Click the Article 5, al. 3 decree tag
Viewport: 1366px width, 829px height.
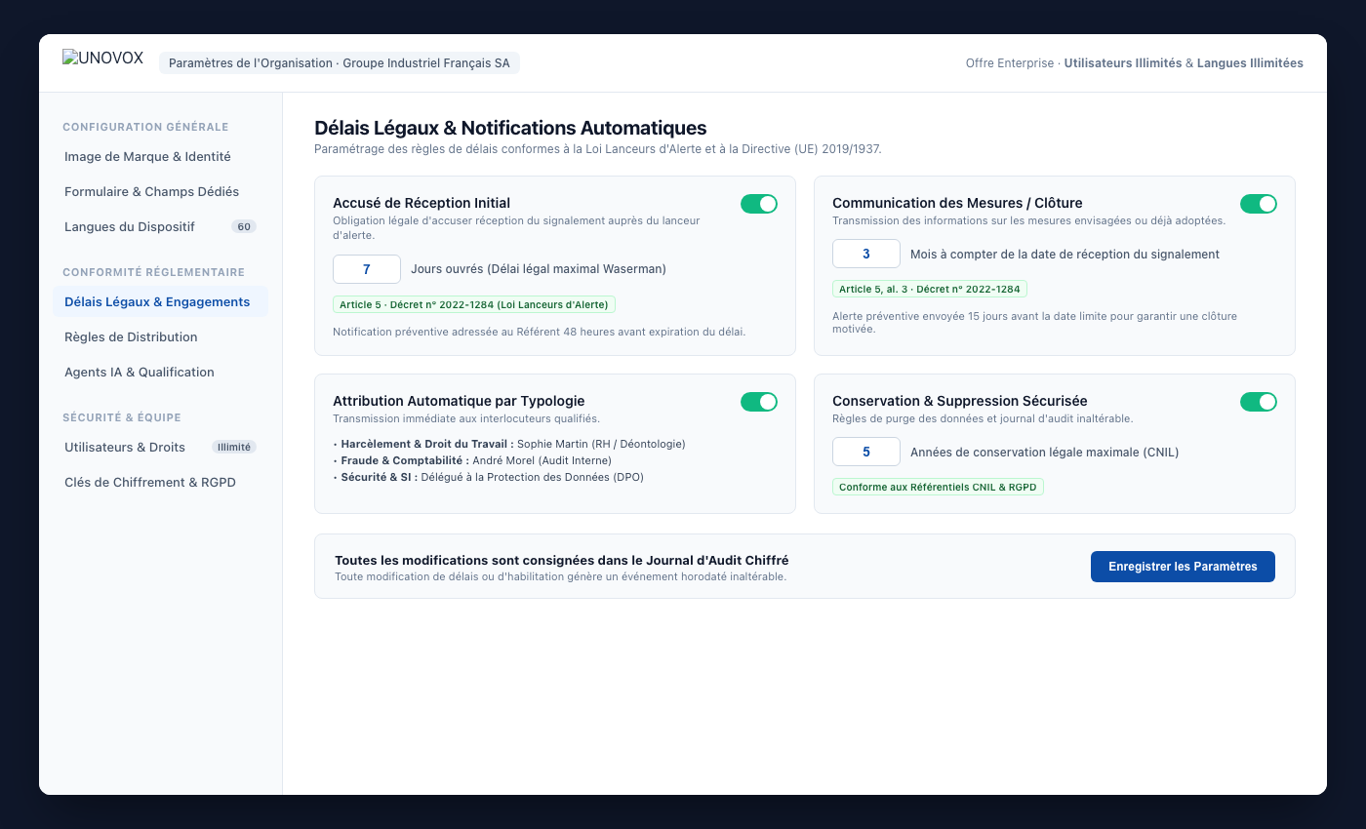tap(930, 290)
